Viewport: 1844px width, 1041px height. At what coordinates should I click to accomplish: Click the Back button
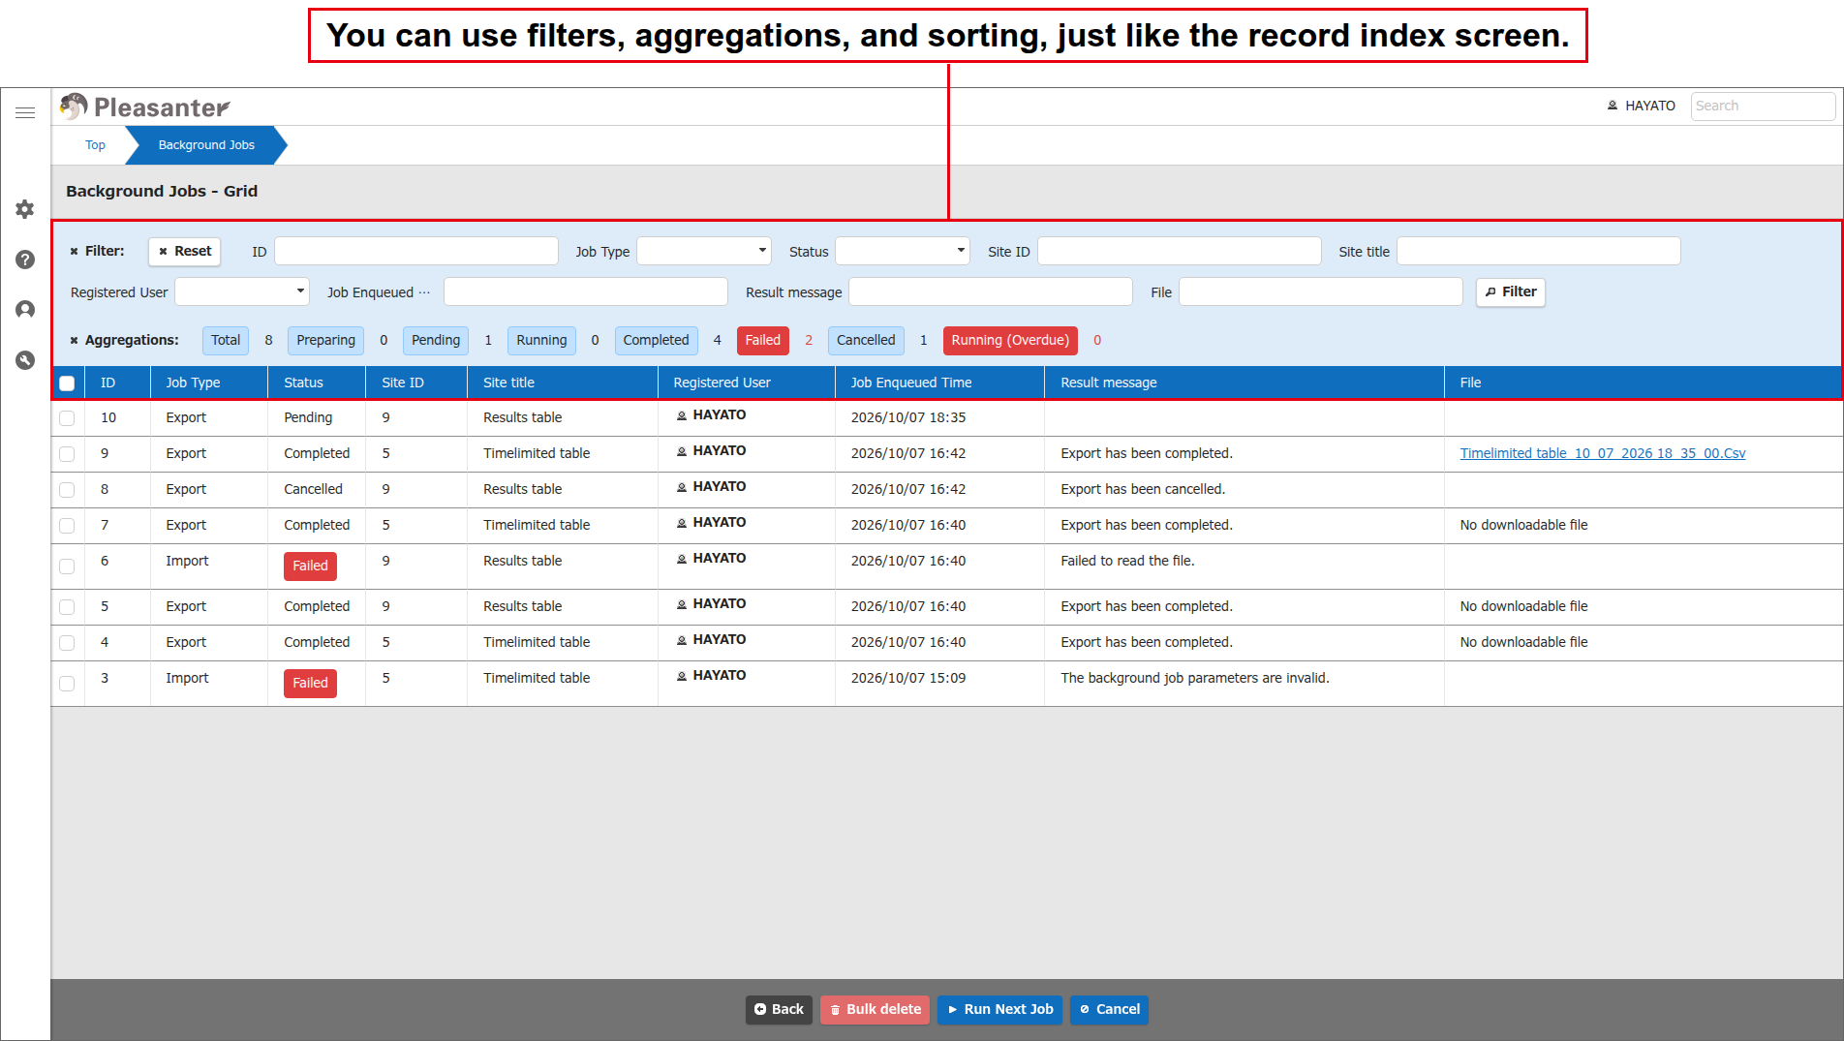[x=779, y=1009]
